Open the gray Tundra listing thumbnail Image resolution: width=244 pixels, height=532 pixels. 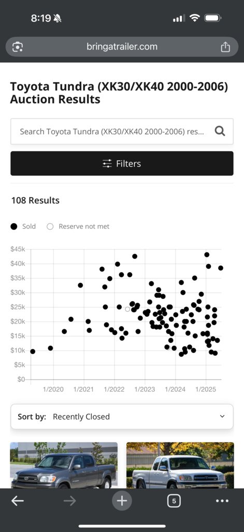click(64, 465)
